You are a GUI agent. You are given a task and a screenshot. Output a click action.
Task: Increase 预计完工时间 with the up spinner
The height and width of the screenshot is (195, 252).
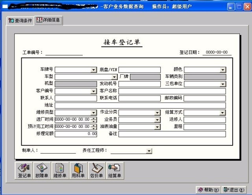94,125
